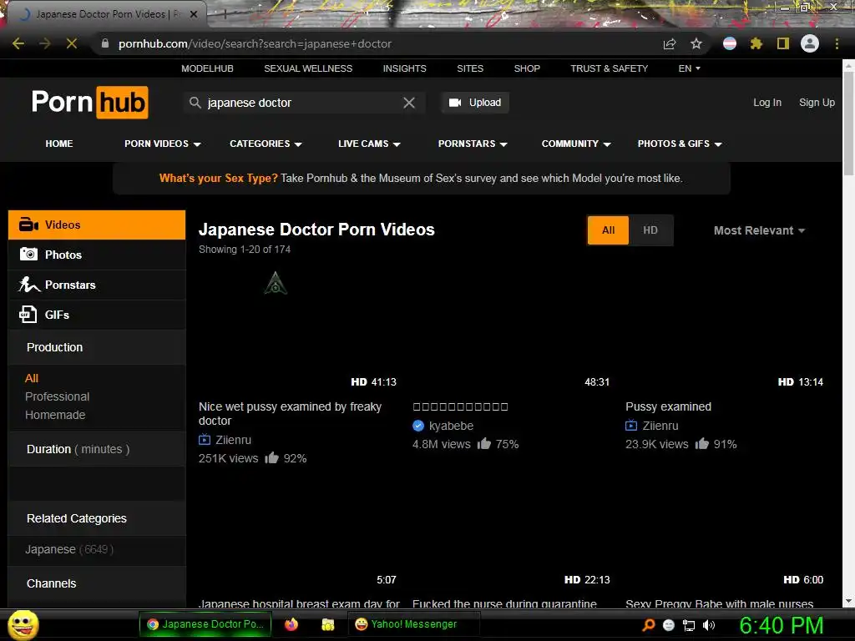Screen dimensions: 855x641
Task: Click the Upload button with camera icon
Action: pyautogui.click(x=475, y=103)
